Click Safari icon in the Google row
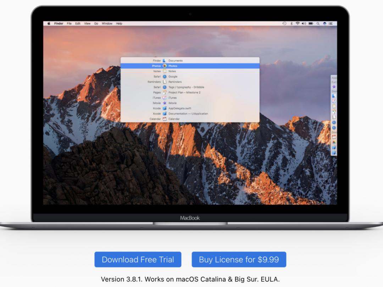The height and width of the screenshot is (287, 383). (165, 77)
